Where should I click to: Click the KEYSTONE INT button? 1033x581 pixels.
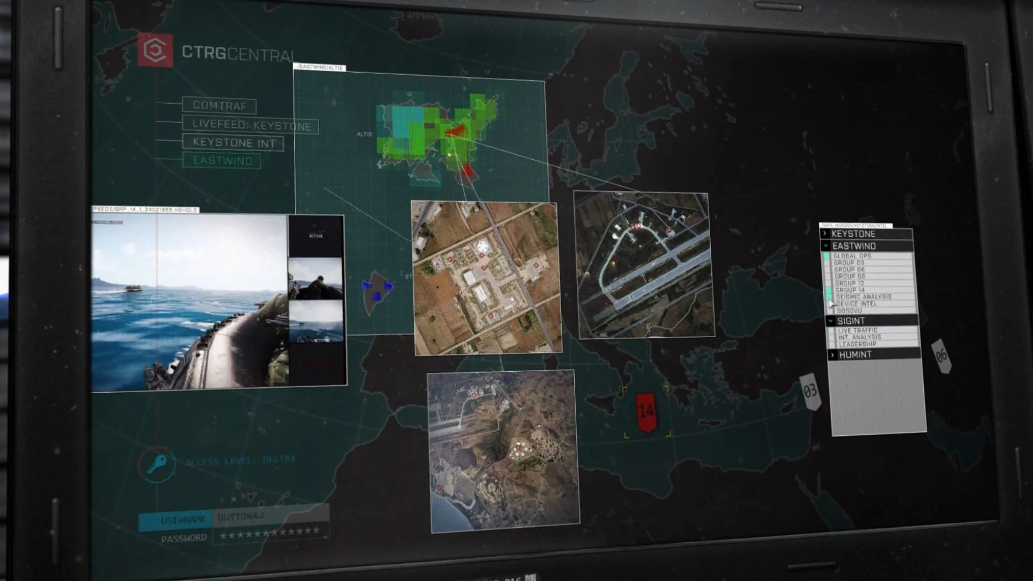(234, 142)
